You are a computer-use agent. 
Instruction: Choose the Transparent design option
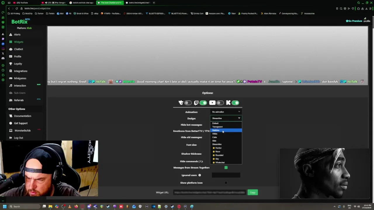226,127
